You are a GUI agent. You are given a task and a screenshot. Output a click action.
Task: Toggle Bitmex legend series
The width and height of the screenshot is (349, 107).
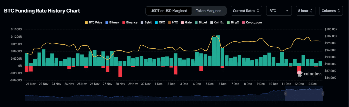[x=112, y=22]
